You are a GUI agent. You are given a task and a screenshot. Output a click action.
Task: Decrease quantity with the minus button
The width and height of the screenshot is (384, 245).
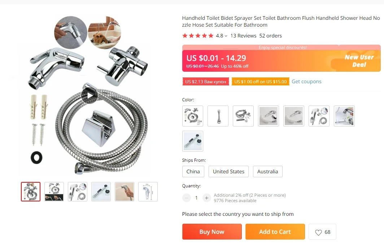point(186,198)
